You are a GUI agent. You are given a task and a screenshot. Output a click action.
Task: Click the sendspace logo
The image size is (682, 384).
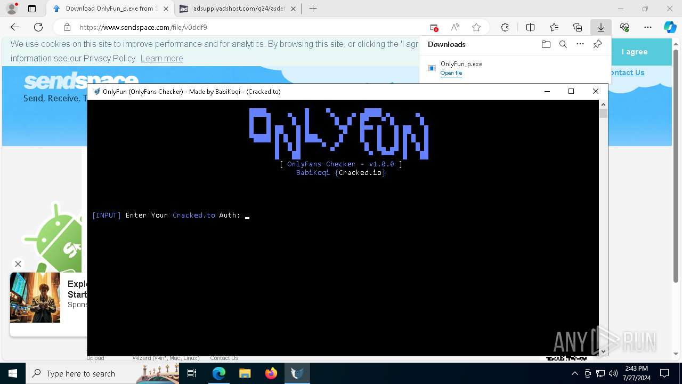pos(81,81)
